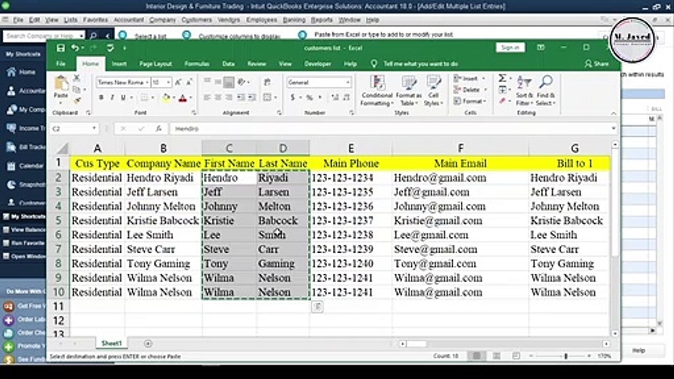Open Find & Select menu

[546, 90]
